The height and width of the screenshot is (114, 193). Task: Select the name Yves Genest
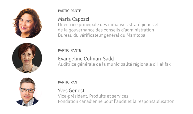71,91
